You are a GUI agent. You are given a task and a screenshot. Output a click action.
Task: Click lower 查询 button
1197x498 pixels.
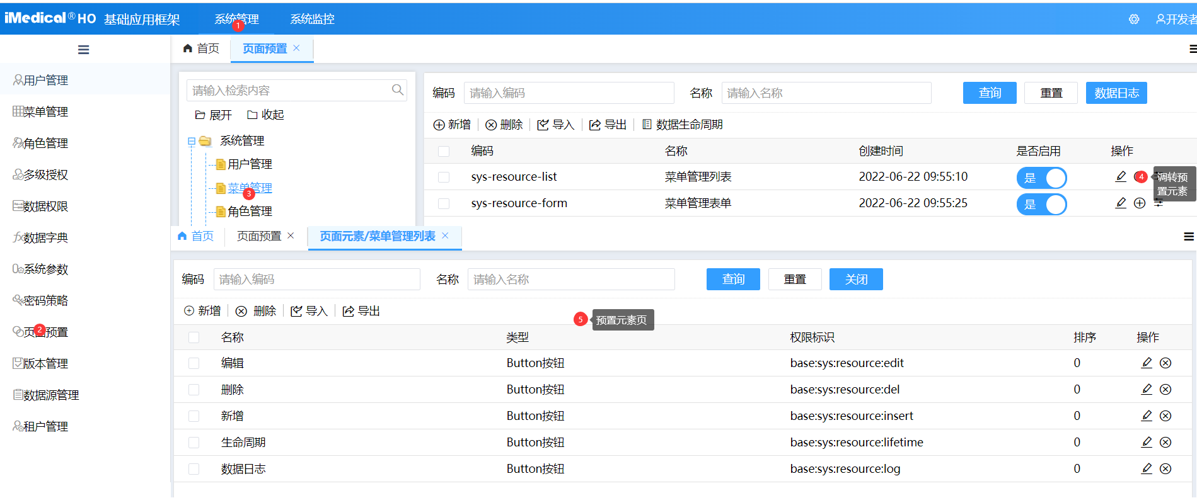(733, 279)
